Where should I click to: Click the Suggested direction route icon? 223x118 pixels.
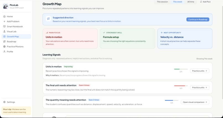[x=48, y=19]
